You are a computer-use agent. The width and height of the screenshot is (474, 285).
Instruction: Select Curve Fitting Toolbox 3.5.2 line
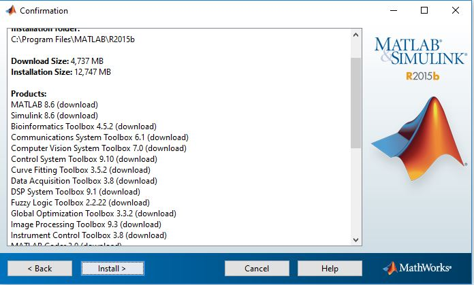81,170
